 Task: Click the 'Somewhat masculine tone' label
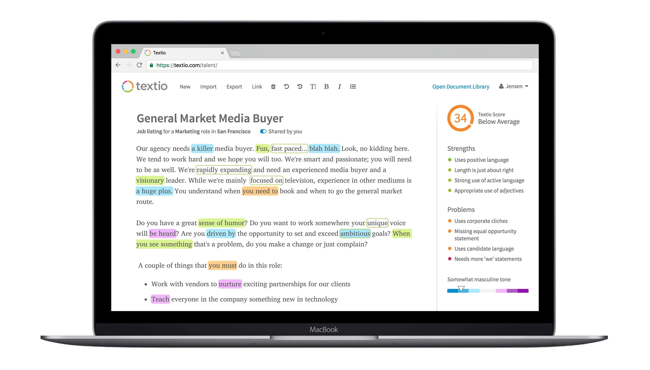tap(479, 279)
